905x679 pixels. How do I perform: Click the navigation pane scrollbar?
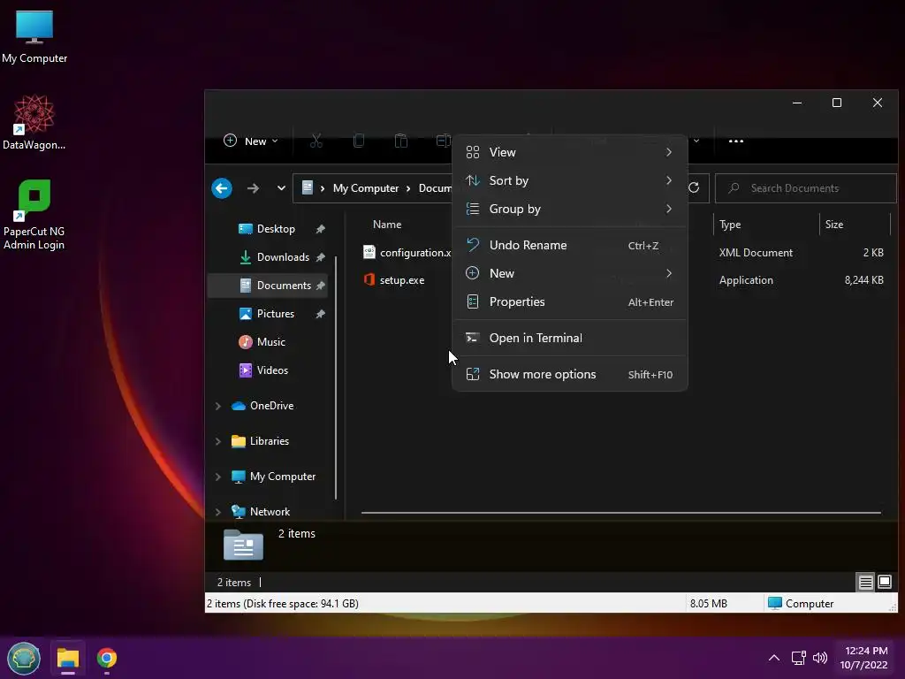point(335,378)
